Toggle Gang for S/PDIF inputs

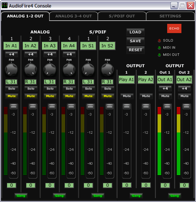(x=98, y=196)
